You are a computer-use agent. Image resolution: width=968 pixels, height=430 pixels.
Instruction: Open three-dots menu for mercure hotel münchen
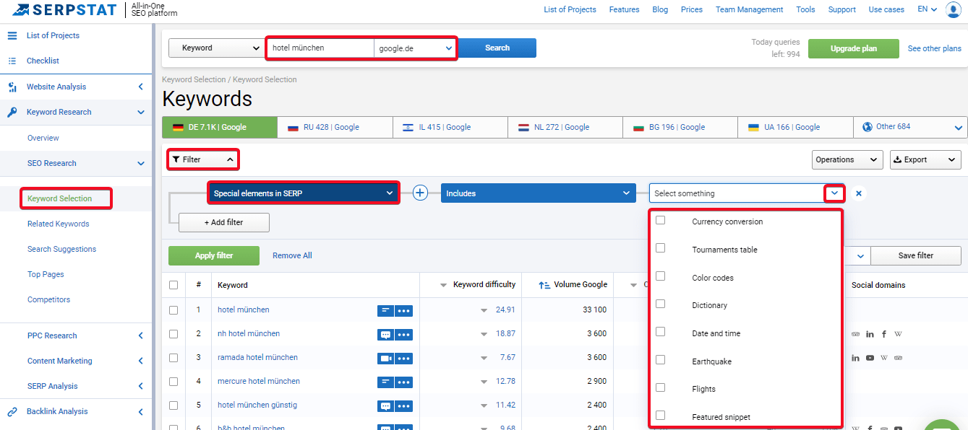tap(403, 382)
